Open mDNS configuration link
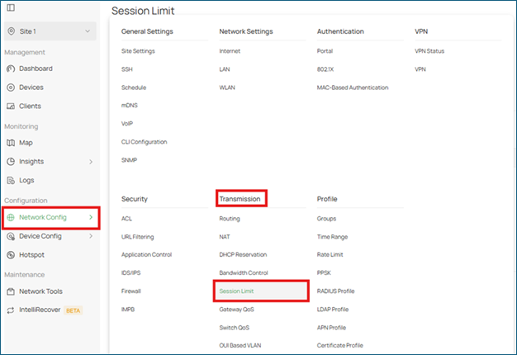The image size is (517, 355). click(x=130, y=106)
